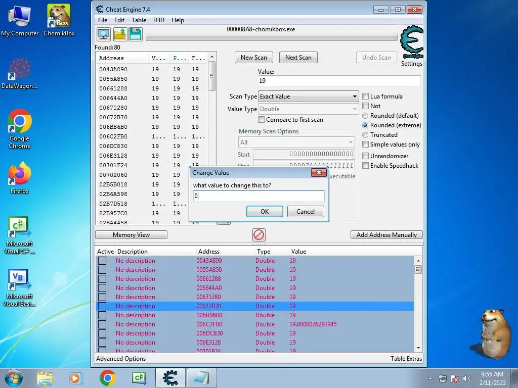Image resolution: width=518 pixels, height=388 pixels.
Task: Click the volume speaker tray icon
Action: [467, 378]
